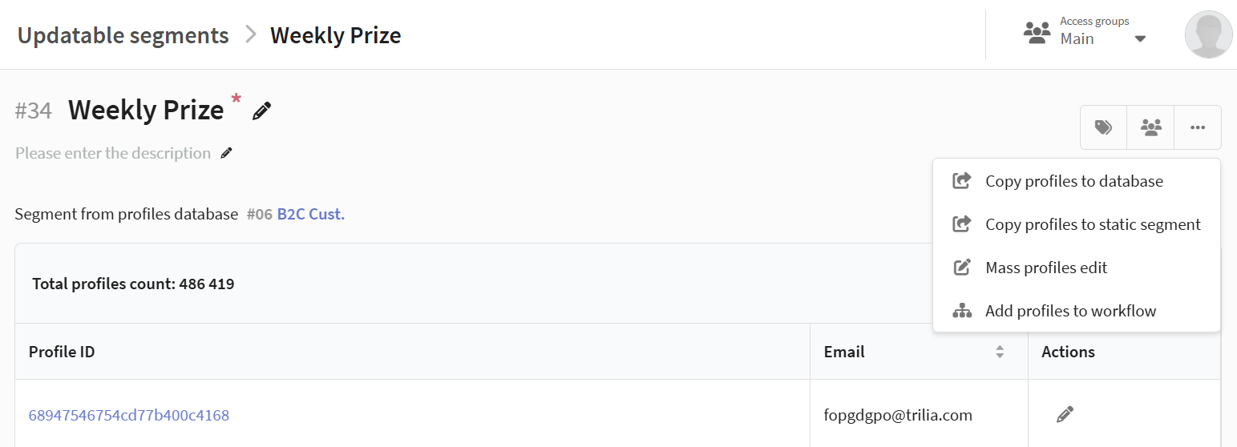Edit the fopgdgpo@trilia.com profile row
Image resolution: width=1237 pixels, height=447 pixels.
click(1064, 414)
